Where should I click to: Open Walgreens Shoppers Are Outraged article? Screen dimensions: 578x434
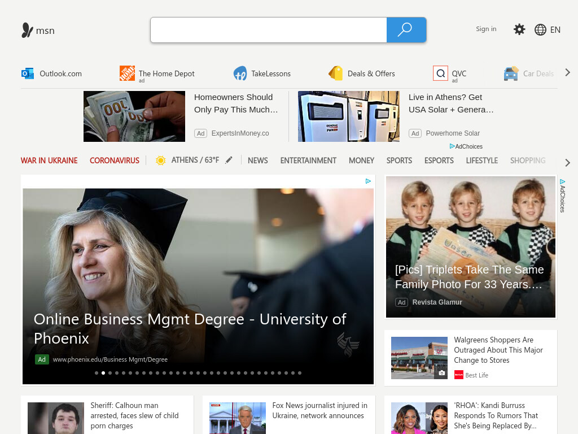point(498,350)
